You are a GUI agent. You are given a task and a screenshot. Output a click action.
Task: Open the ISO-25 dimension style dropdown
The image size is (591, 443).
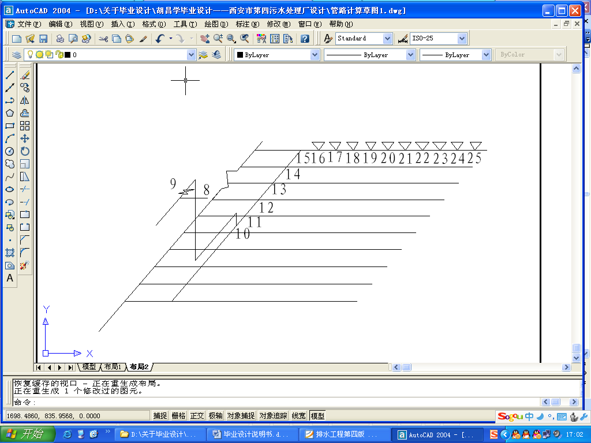462,39
